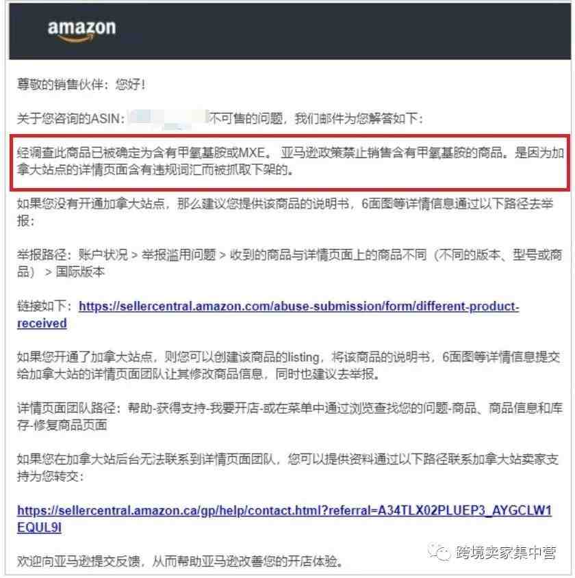The width and height of the screenshot is (575, 578).
Task: Click the 详情页面团队路径 paragraph
Action: (x=290, y=416)
